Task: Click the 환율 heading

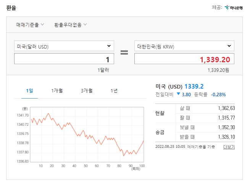Action: point(11,8)
